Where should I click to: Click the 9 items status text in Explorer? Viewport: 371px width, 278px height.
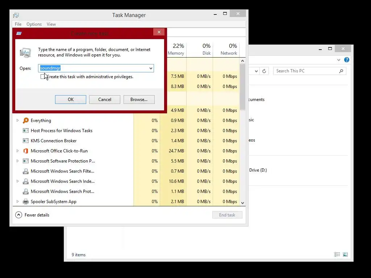[79, 255]
